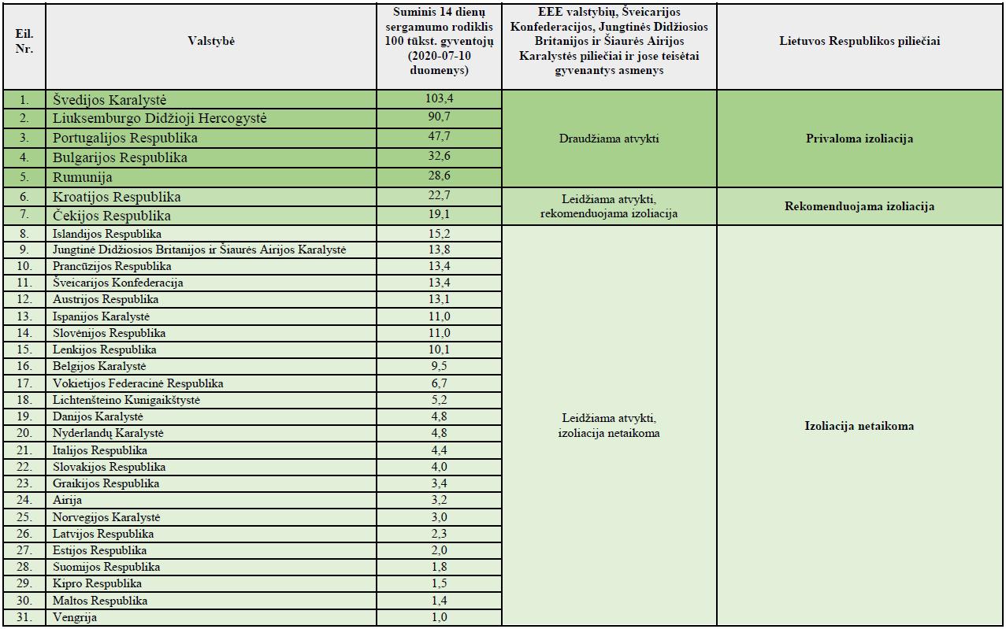Select the value 103,4 cell
This screenshot has width=1006, height=629.
point(439,100)
